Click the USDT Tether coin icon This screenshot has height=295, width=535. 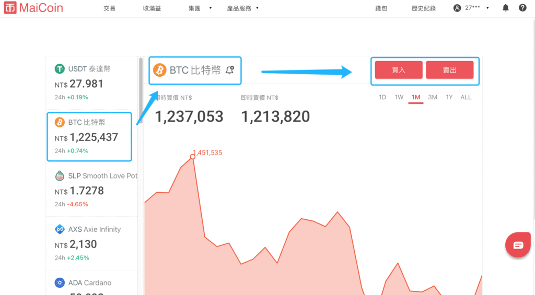(x=60, y=69)
